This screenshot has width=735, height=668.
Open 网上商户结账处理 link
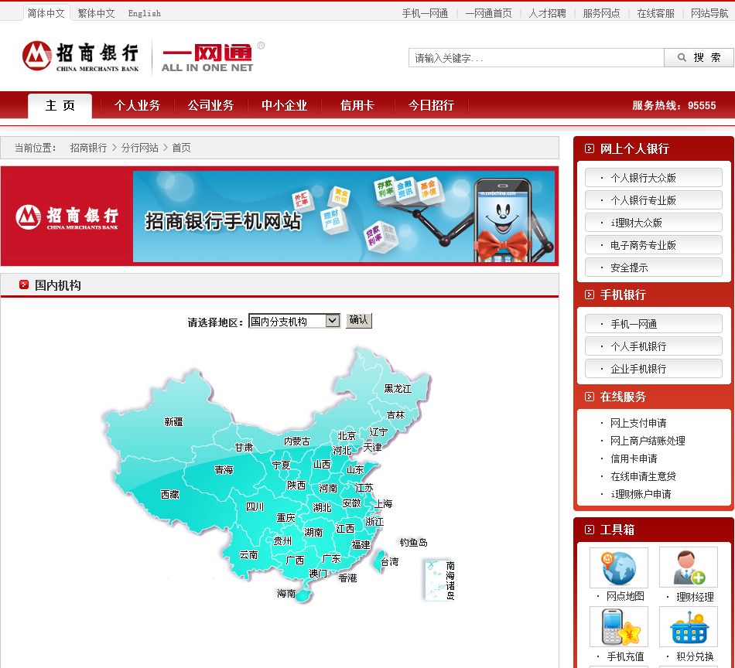coord(648,441)
